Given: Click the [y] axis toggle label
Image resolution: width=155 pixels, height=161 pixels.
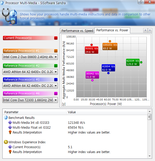Looking at the screenshot, I should click(64, 104).
